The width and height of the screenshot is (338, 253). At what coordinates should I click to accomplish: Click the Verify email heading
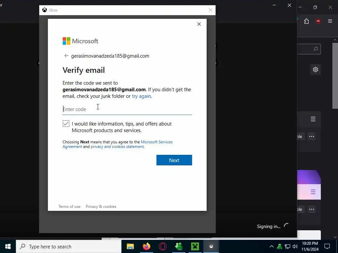(x=84, y=70)
